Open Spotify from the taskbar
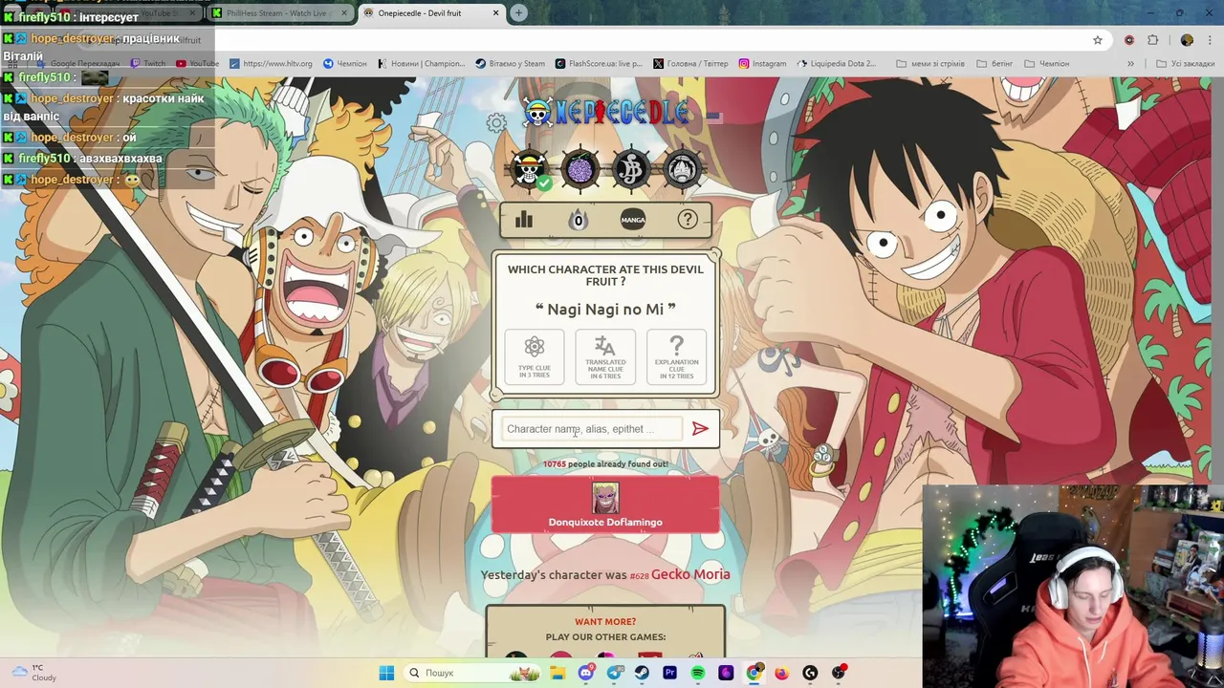This screenshot has width=1224, height=688. (698, 673)
